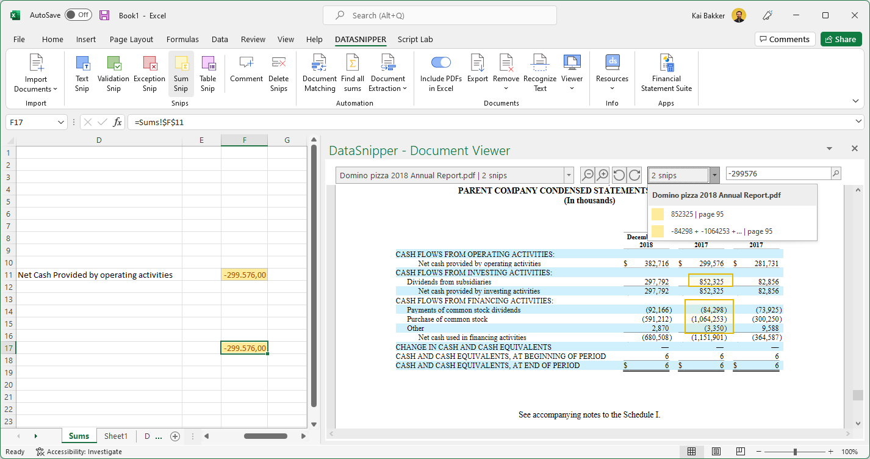Open the document selection dropdown arrow

[569, 175]
